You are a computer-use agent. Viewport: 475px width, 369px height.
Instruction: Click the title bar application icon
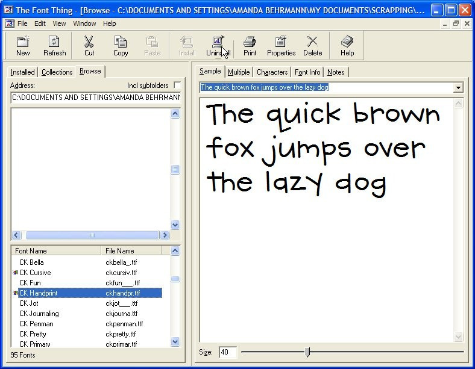click(x=8, y=10)
